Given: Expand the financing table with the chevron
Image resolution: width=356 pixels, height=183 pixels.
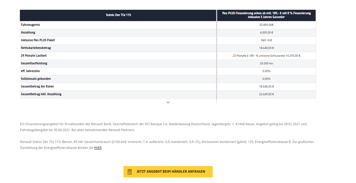Looking at the screenshot, I should tap(168, 102).
